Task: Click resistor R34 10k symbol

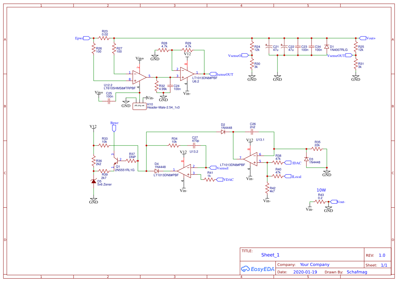Action: [x=174, y=145]
